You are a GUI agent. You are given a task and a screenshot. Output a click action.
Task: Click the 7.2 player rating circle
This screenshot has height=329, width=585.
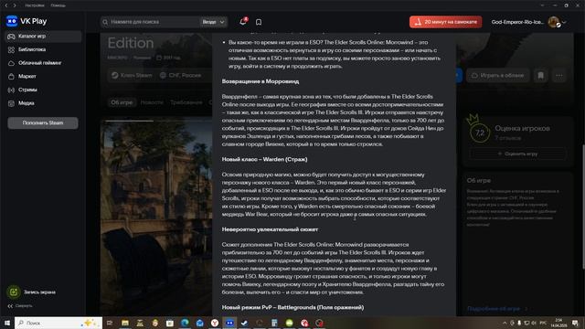tap(480, 133)
